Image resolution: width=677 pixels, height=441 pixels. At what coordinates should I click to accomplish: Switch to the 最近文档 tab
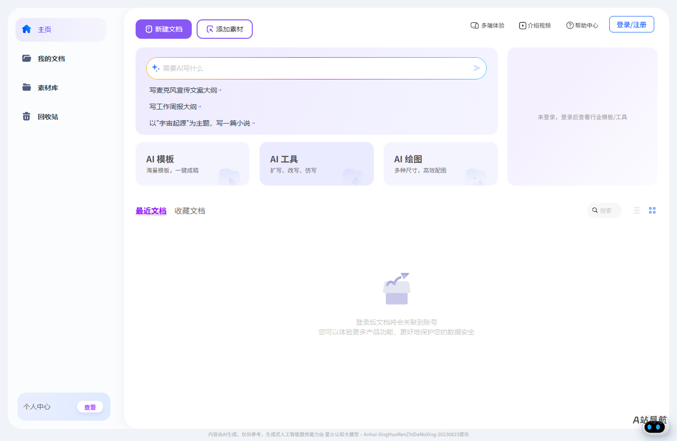pos(151,211)
